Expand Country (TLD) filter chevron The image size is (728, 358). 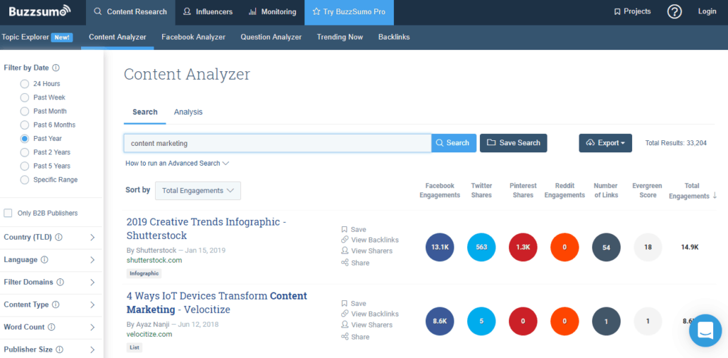(x=92, y=237)
